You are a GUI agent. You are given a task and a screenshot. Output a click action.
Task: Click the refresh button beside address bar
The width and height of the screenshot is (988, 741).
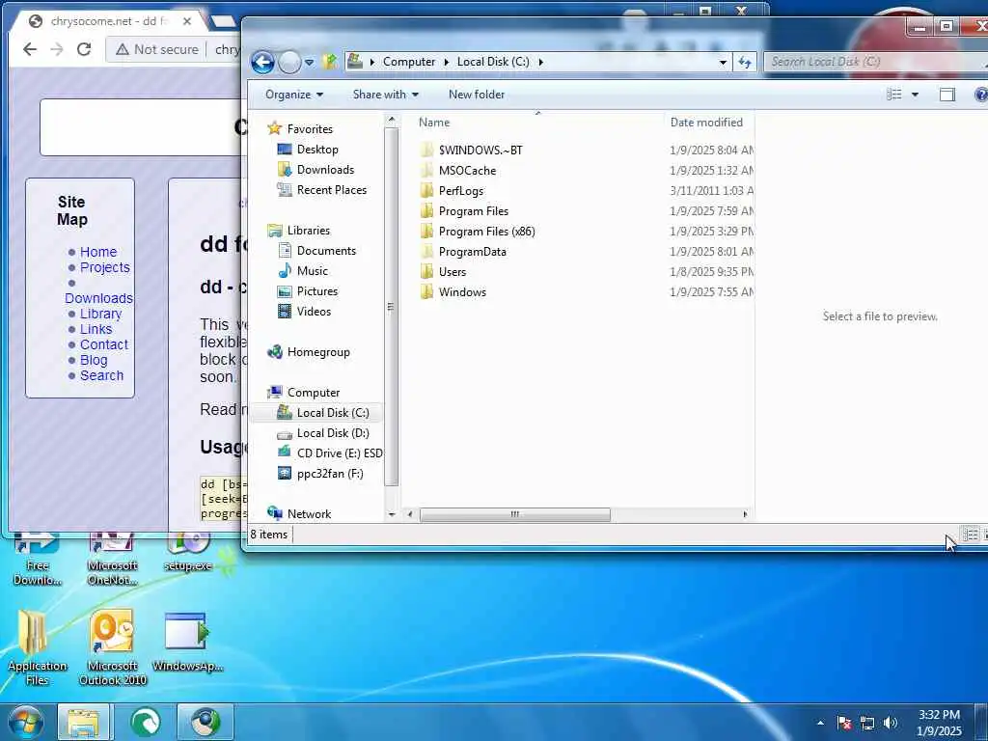[745, 62]
